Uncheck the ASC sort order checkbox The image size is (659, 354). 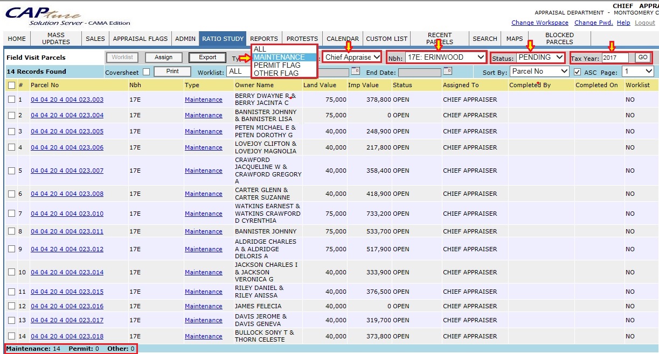pos(577,72)
